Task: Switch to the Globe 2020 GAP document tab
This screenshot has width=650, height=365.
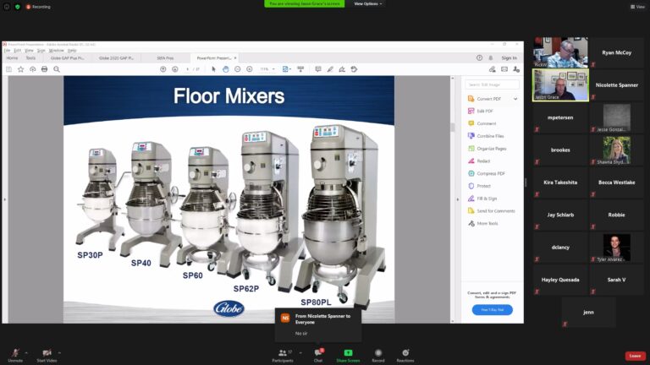Action: point(117,58)
